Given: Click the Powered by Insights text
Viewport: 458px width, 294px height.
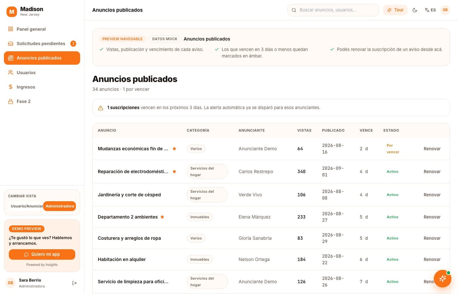Looking at the screenshot, I should coord(42,265).
